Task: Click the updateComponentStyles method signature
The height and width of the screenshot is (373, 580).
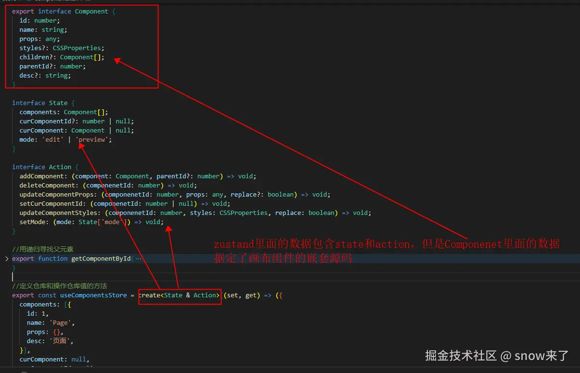Action: (x=195, y=213)
